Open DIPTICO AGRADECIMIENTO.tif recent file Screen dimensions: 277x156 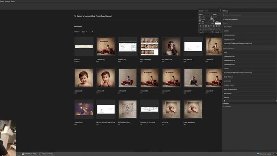[106, 109]
